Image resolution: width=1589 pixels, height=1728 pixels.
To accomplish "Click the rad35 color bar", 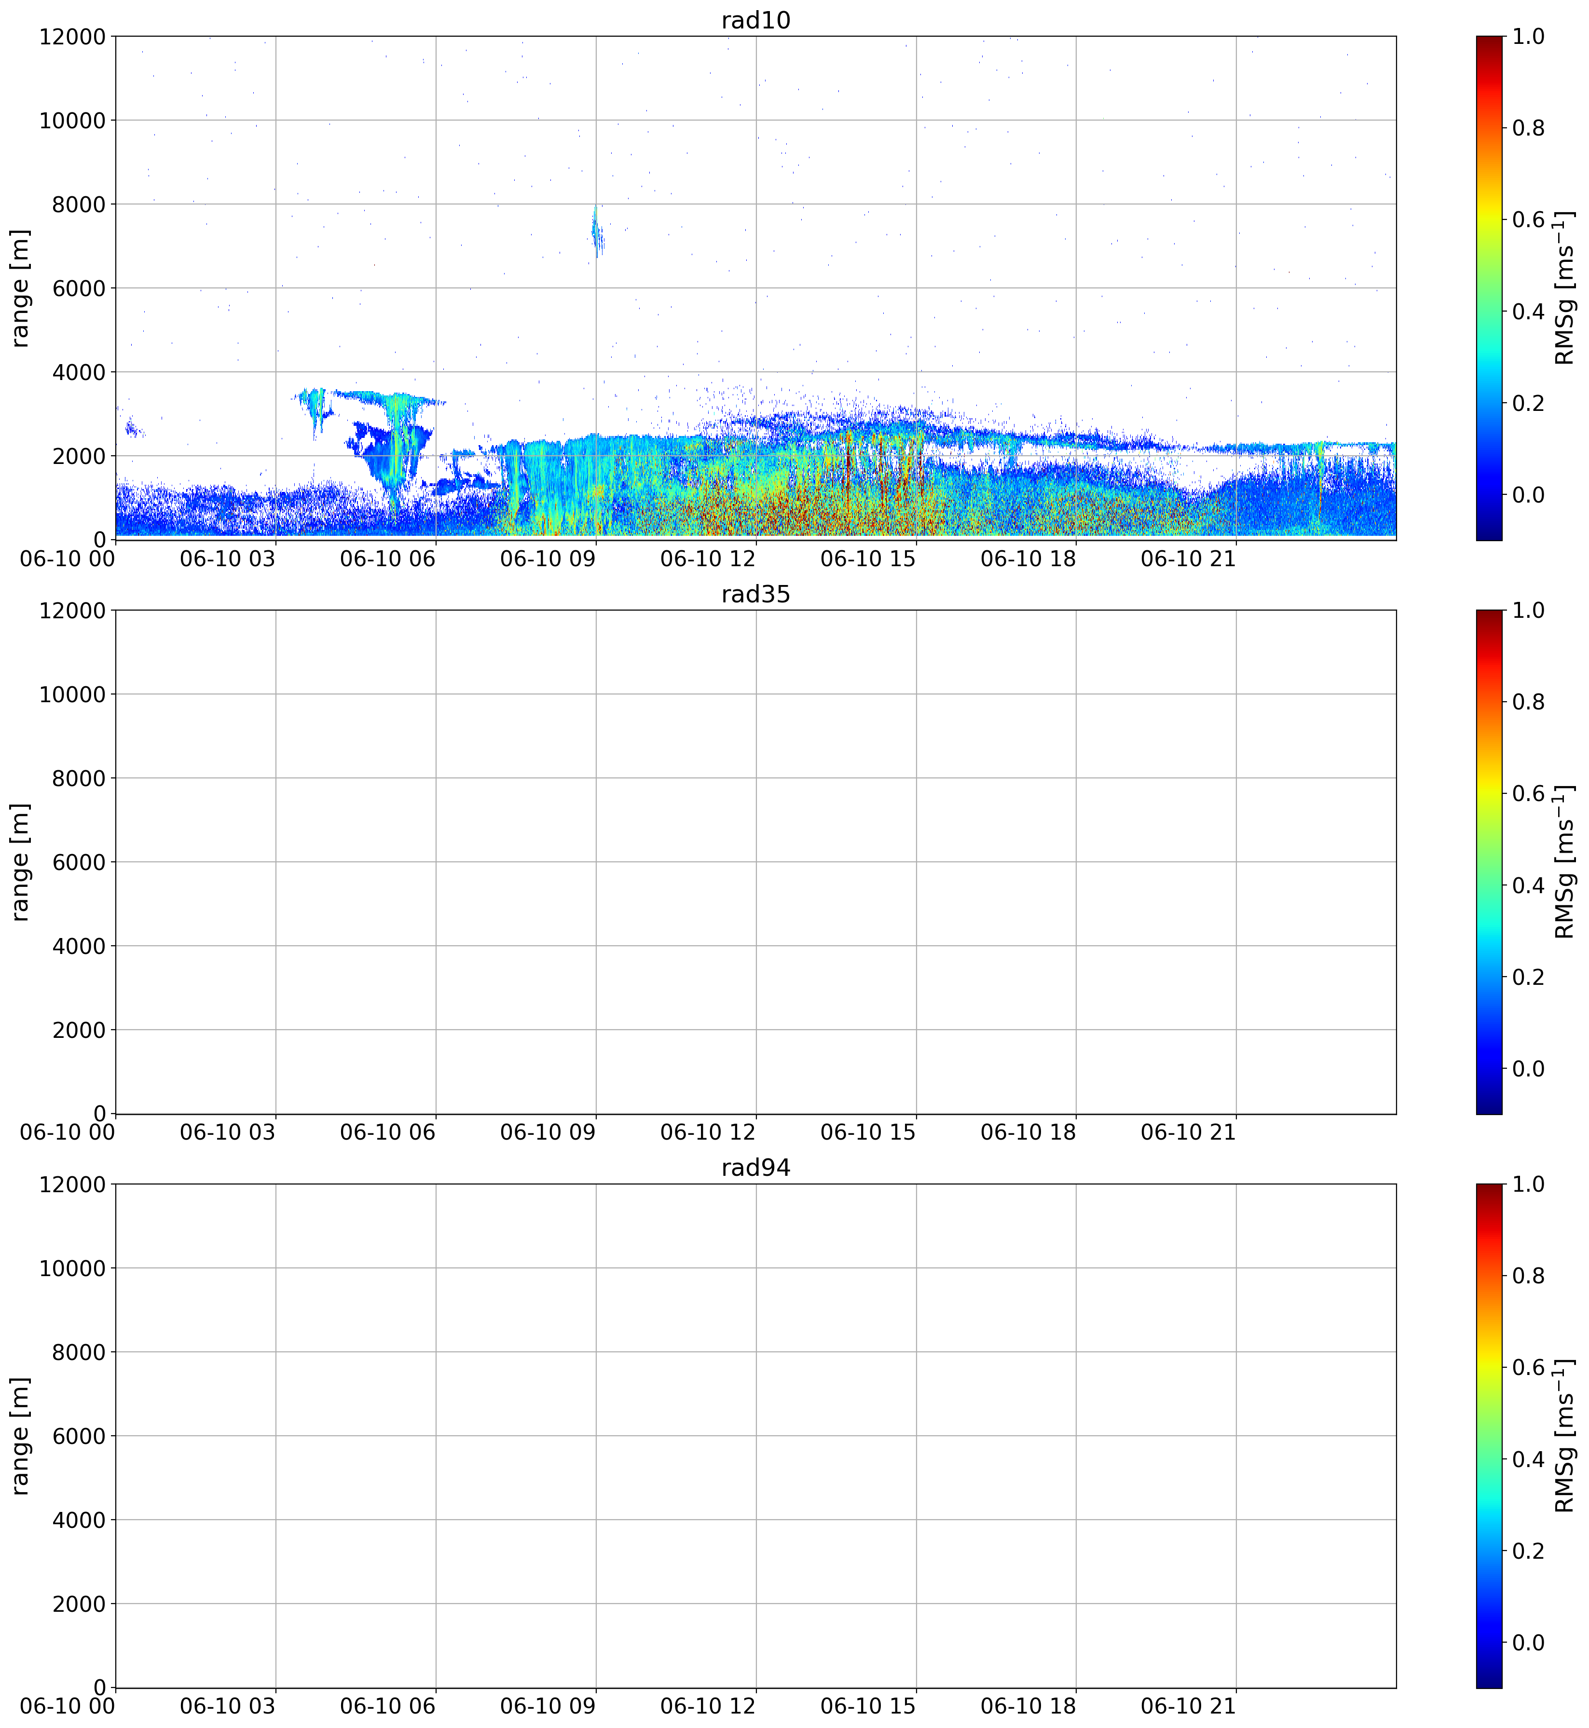I will (x=1489, y=862).
